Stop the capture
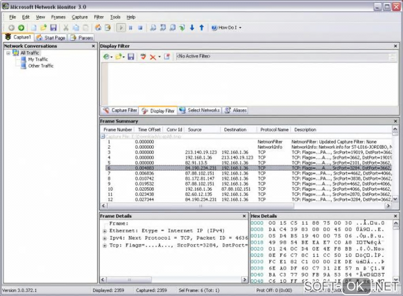The height and width of the screenshot is (296, 403). 140,28
